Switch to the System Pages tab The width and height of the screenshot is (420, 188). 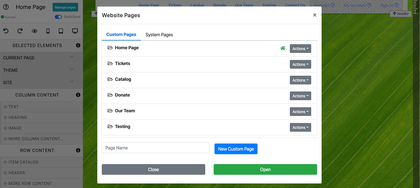[x=159, y=35]
